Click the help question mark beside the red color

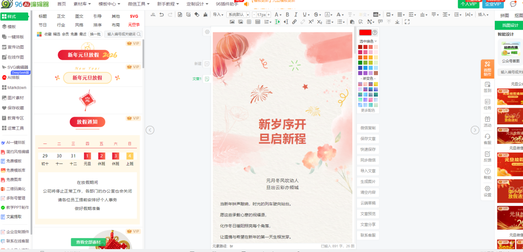pos(375,33)
